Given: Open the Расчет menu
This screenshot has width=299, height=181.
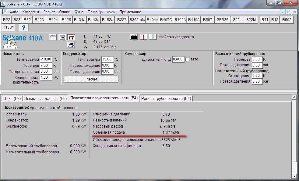Looking at the screenshot, I should click(49, 12).
